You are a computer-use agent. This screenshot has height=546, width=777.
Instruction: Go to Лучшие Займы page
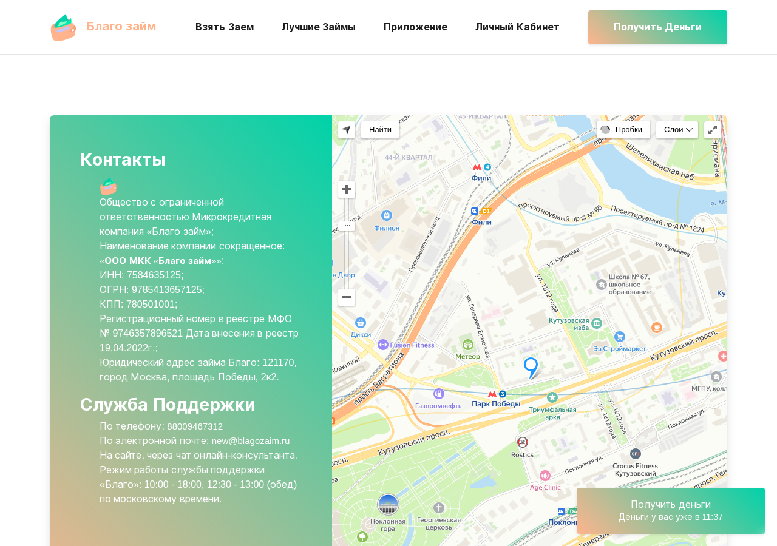tap(319, 27)
